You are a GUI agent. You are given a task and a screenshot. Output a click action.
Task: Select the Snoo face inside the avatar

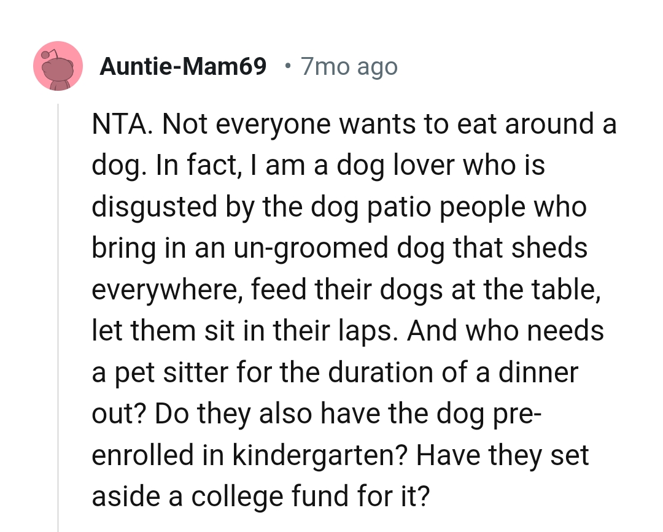pyautogui.click(x=60, y=71)
